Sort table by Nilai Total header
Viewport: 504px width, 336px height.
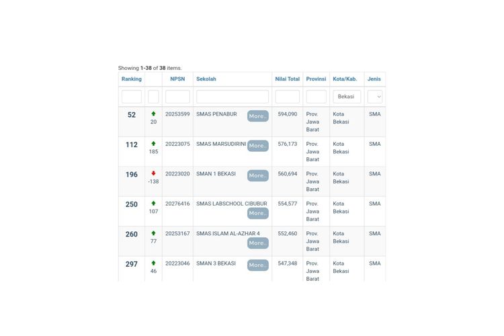tap(287, 79)
